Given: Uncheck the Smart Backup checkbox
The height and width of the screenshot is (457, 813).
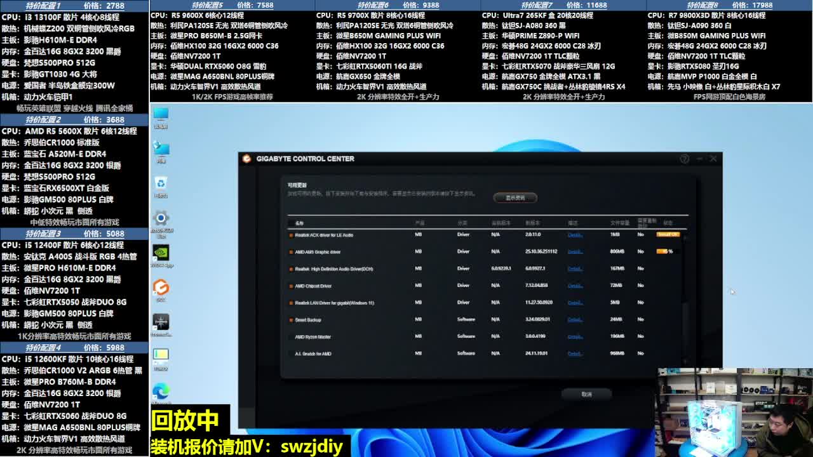Looking at the screenshot, I should [292, 320].
